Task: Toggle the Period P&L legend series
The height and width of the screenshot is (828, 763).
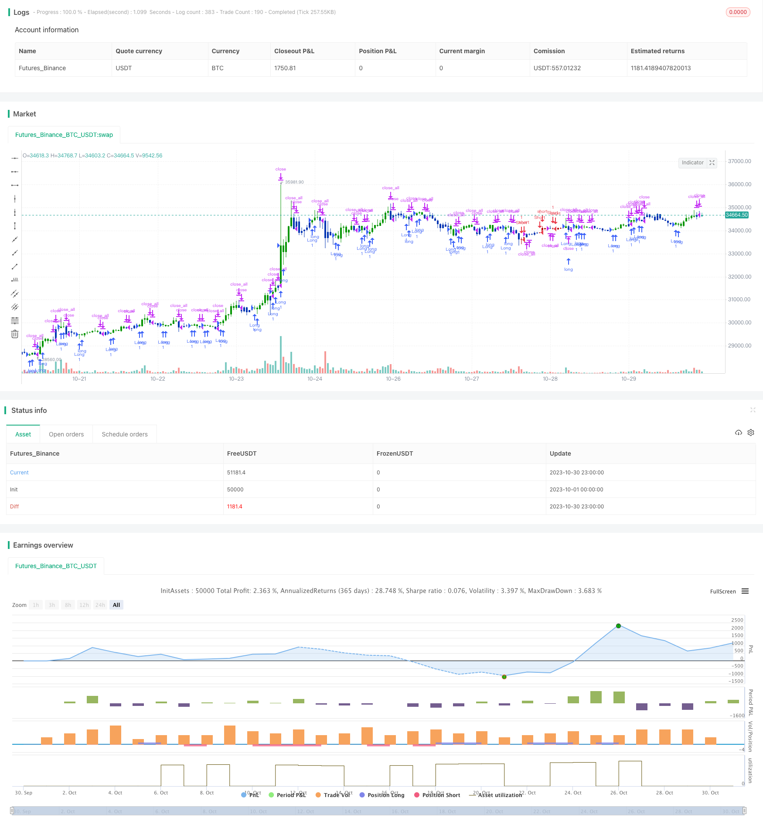Action: (288, 795)
